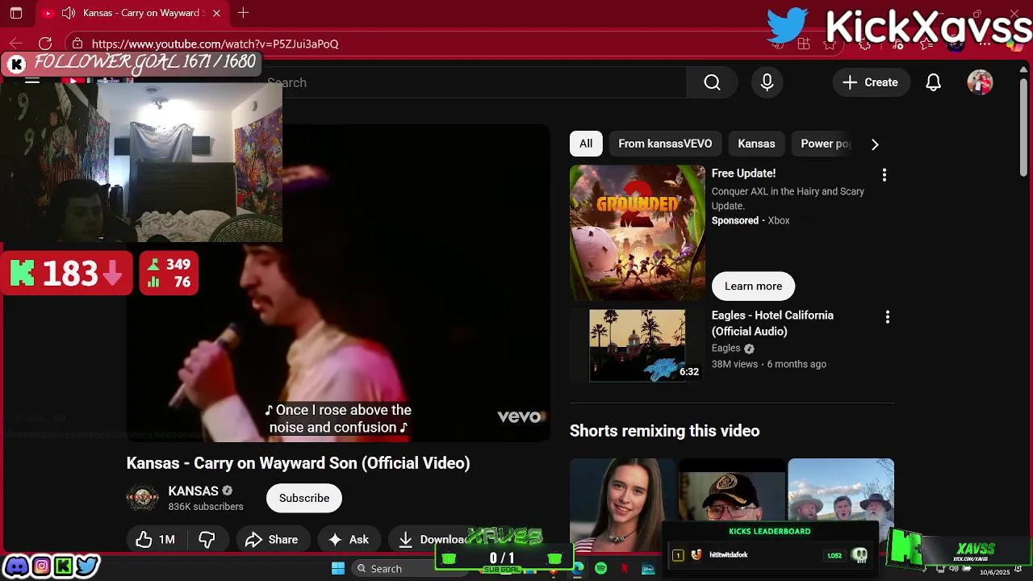
Task: Click the vevo watermark logo
Action: (x=520, y=416)
